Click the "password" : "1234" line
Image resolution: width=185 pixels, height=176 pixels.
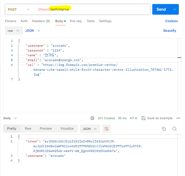pyautogui.click(x=45, y=50)
